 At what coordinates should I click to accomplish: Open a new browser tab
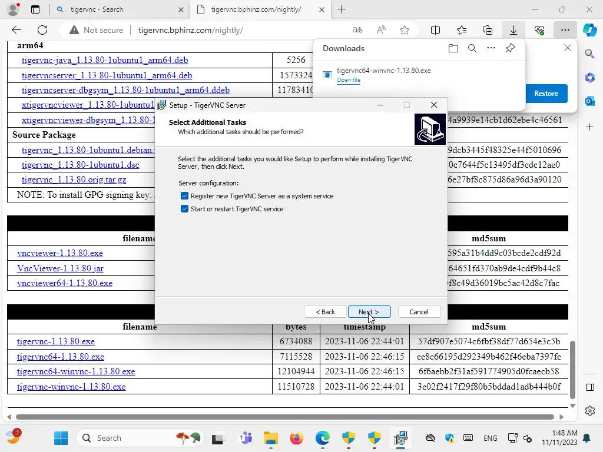pos(341,9)
